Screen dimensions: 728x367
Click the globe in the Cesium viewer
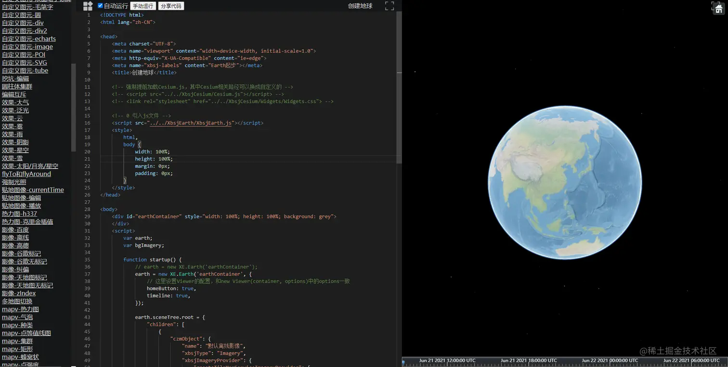click(x=565, y=182)
